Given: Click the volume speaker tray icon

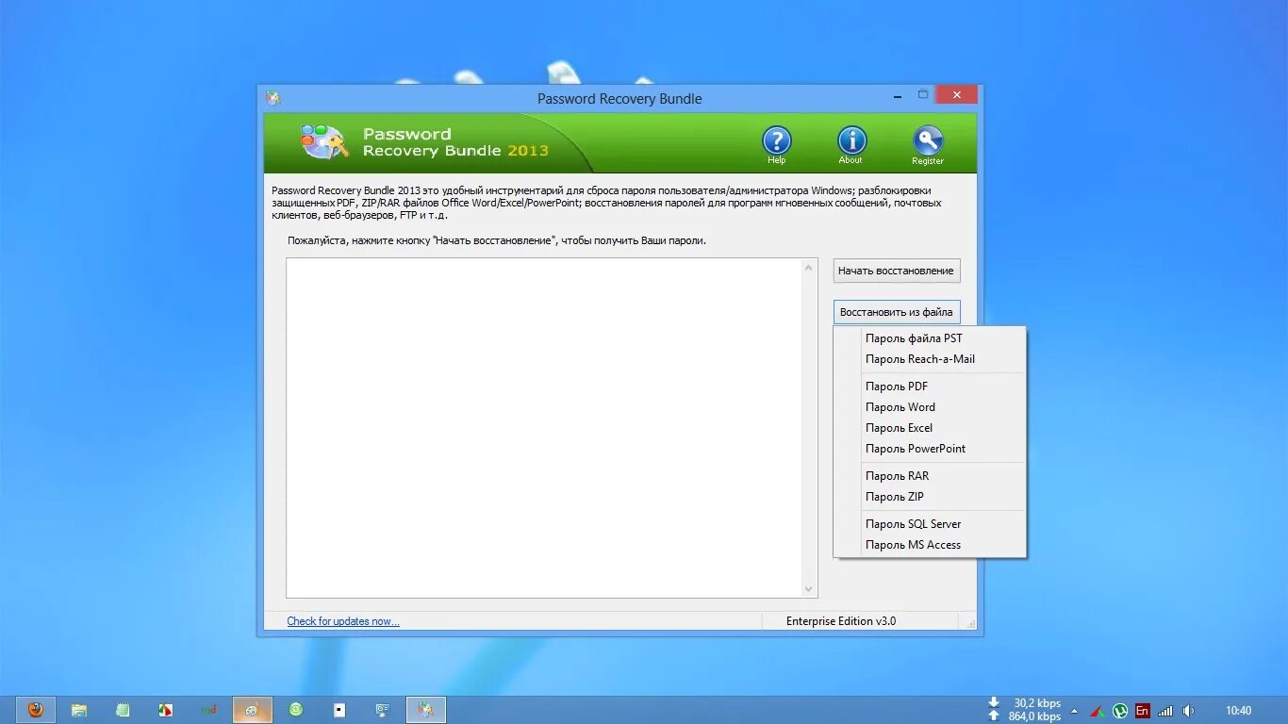Looking at the screenshot, I should tap(1189, 711).
